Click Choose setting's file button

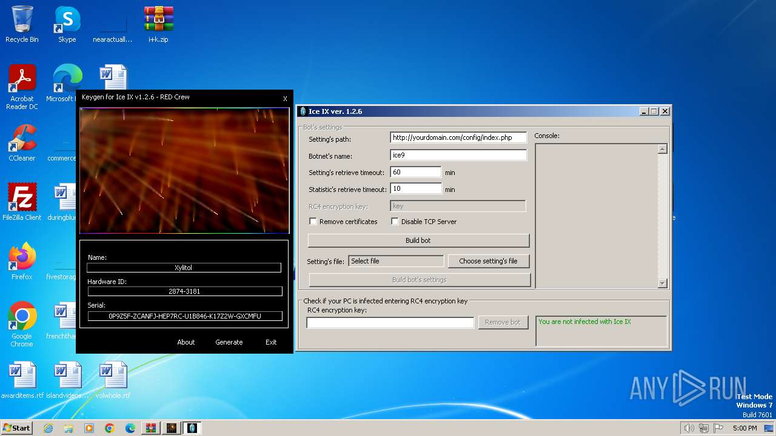488,261
